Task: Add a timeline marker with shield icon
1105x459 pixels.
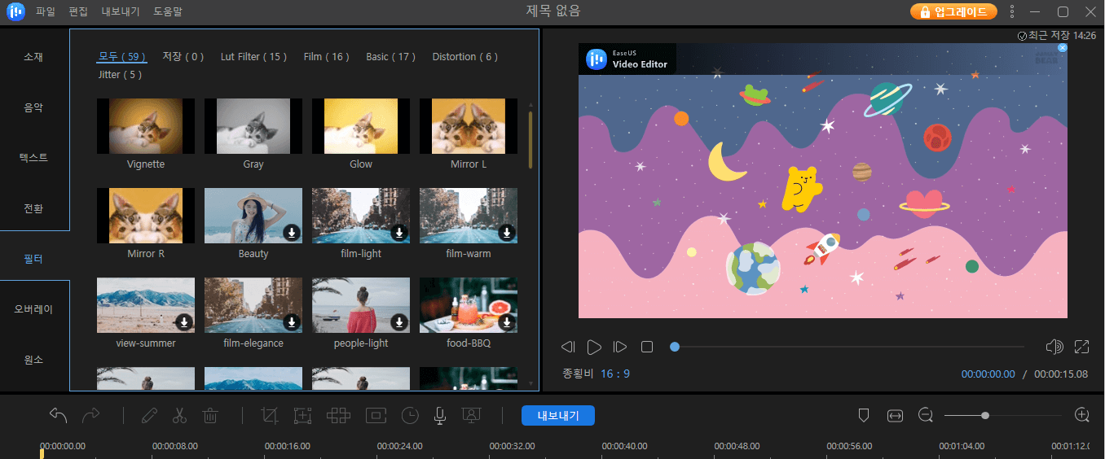Action: pos(864,415)
